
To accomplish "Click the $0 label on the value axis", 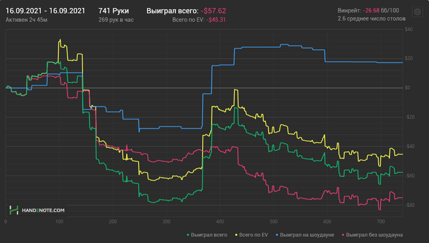I will (408, 88).
